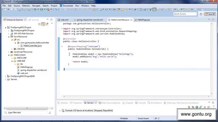Viewport: 218px width, 122px height.
Task: Collapse the FirstSpringMVCProject root node
Action: pos(5,27)
